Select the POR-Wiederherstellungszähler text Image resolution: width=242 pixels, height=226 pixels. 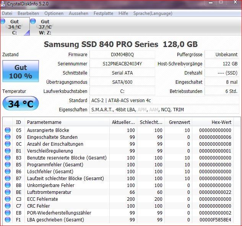(59, 213)
